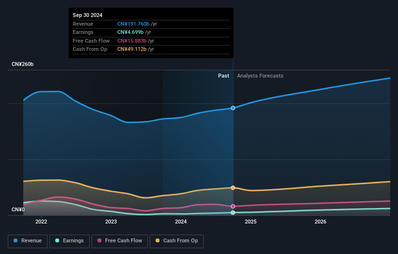Click the Cash From Op label in tooltip

(90, 49)
